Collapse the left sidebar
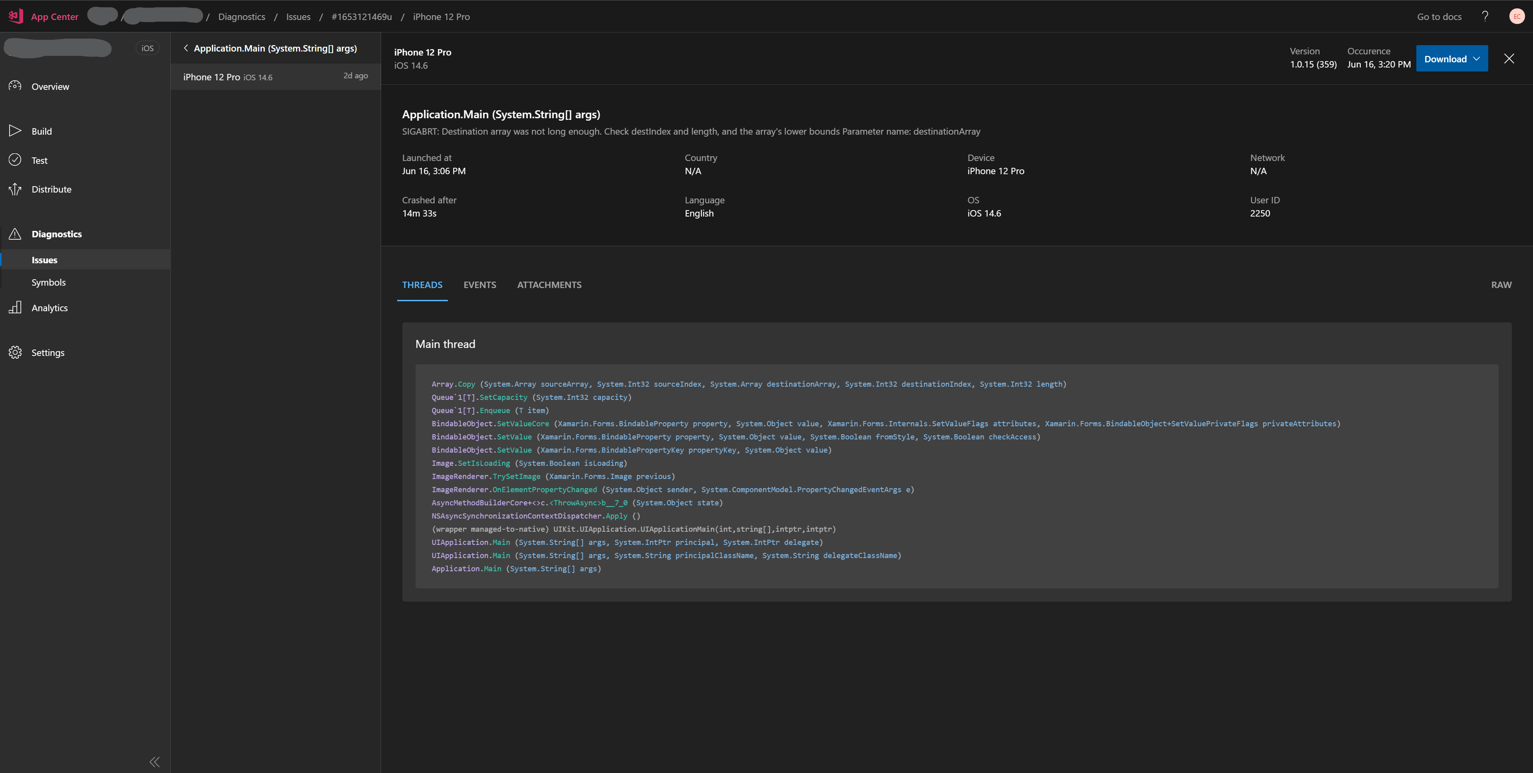Screen dimensions: 1533x773 154,762
